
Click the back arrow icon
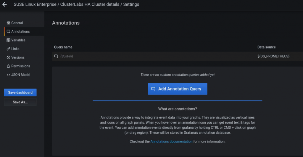[x=4, y=4]
